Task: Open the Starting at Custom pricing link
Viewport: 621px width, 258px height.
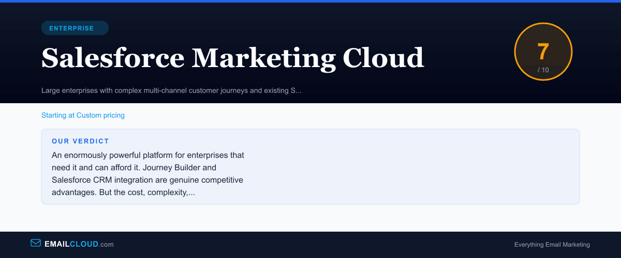Action: 83,115
